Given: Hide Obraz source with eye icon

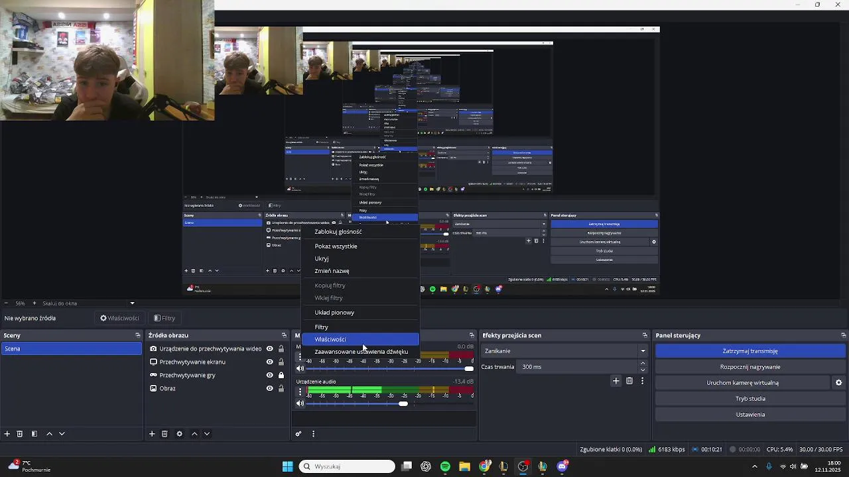Looking at the screenshot, I should [x=269, y=388].
